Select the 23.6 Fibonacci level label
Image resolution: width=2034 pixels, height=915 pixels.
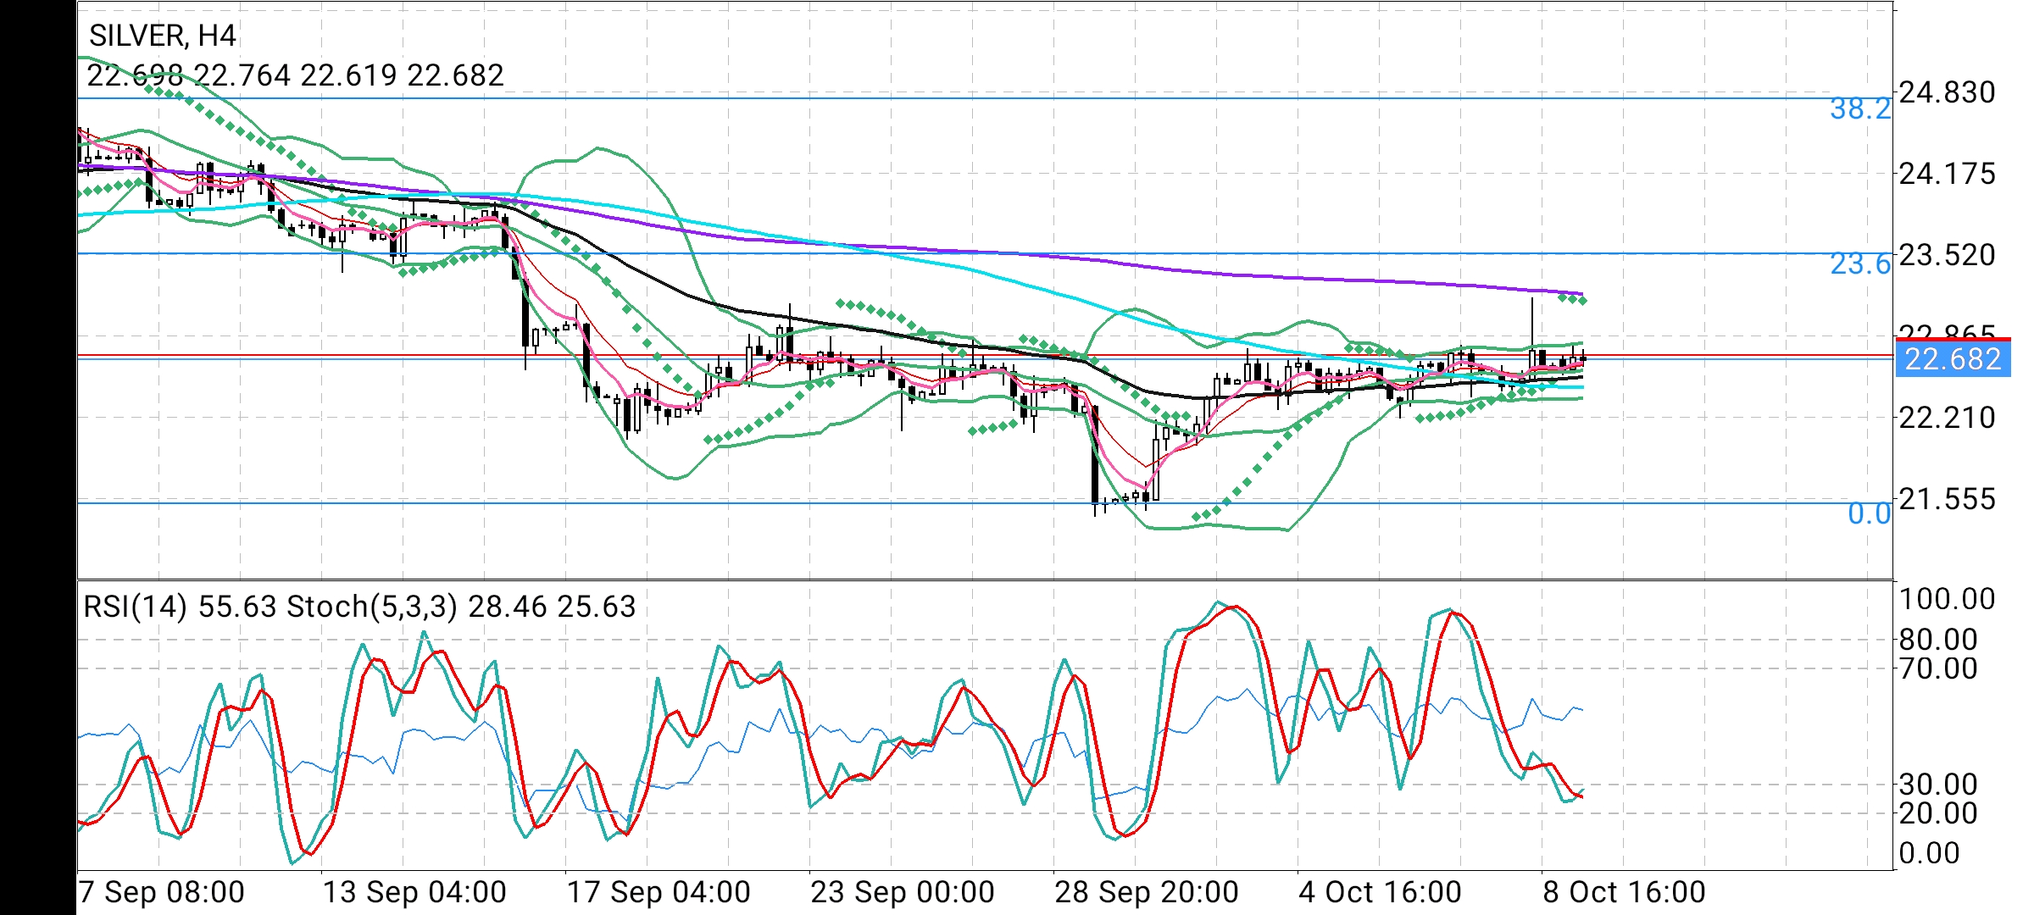point(1860,264)
